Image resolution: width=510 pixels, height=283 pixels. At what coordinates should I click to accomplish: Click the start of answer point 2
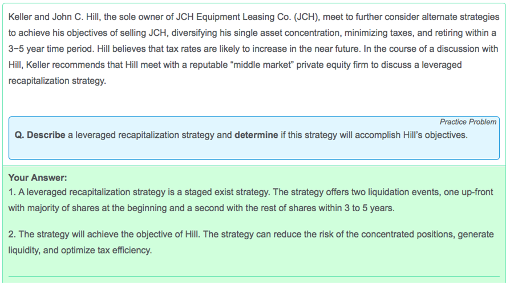click(11, 235)
